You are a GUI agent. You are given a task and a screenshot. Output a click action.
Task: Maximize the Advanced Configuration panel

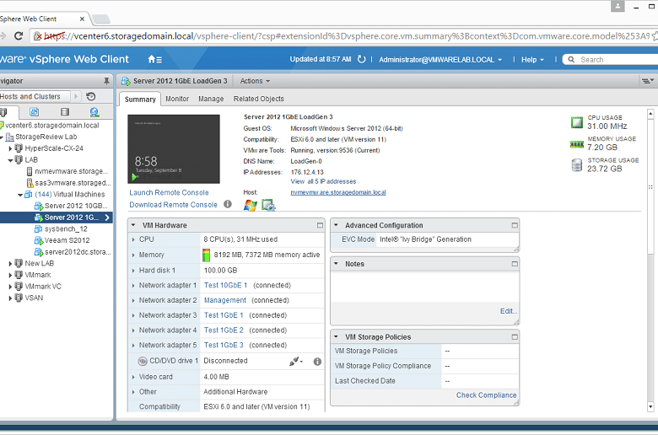[515, 225]
